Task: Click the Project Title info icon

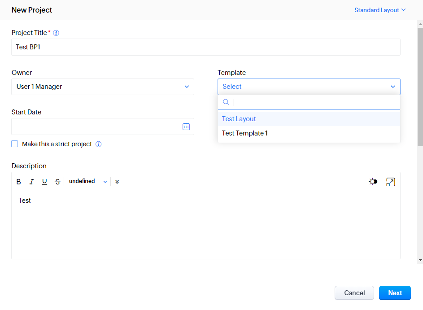Action: coord(56,33)
